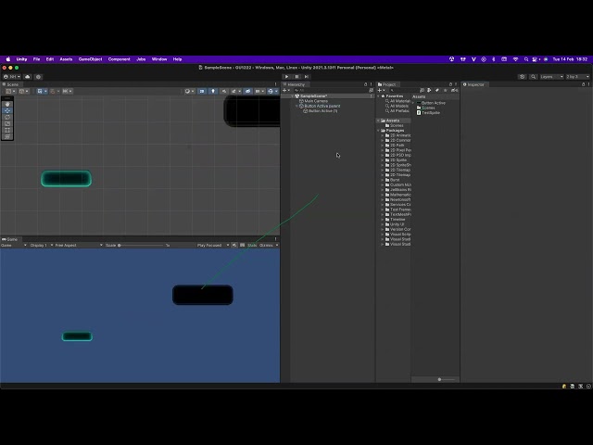Open the Layers dropdown
593x445 pixels.
point(551,77)
